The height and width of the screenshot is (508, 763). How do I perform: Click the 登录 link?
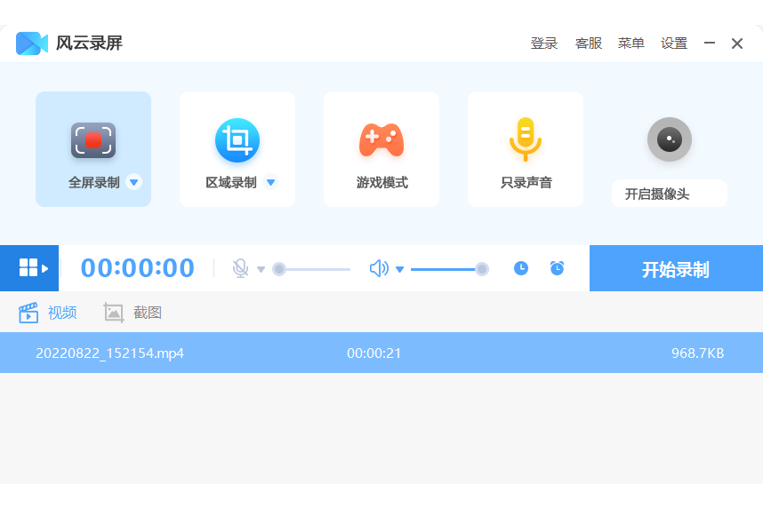point(543,44)
